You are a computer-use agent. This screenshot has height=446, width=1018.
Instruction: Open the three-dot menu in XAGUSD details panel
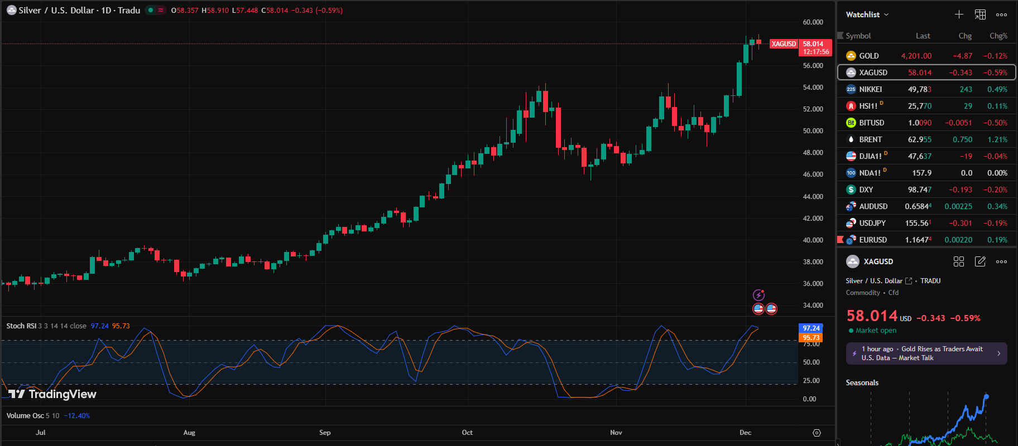point(1001,261)
